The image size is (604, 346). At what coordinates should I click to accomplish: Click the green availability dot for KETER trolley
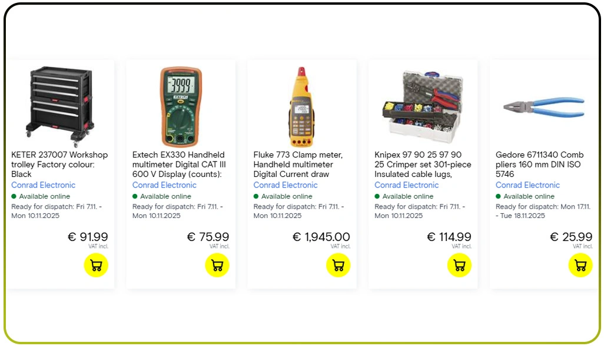click(14, 196)
